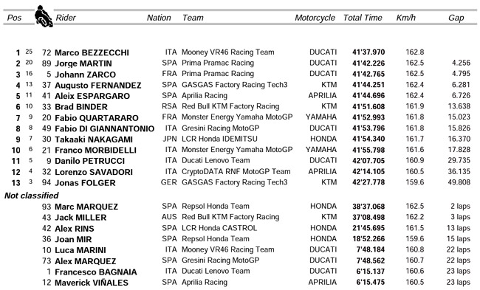Select rider Marco BEZZECCHI in first place
480x290 pixels.
click(x=92, y=52)
